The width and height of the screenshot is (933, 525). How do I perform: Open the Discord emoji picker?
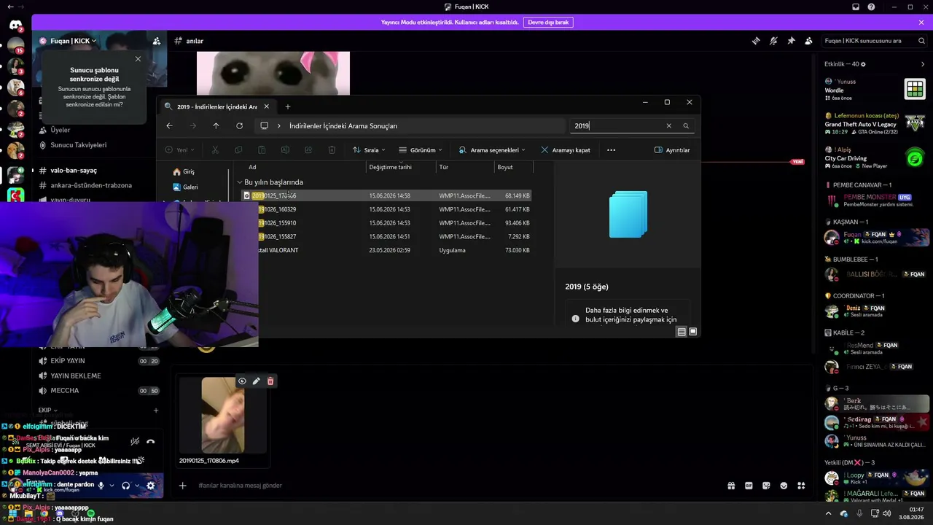click(x=784, y=486)
